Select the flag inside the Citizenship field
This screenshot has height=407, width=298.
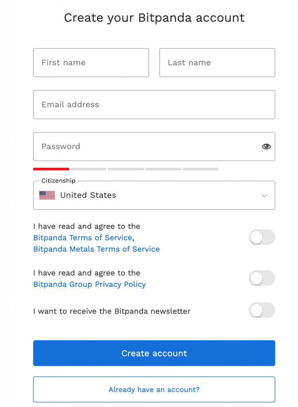(x=46, y=195)
